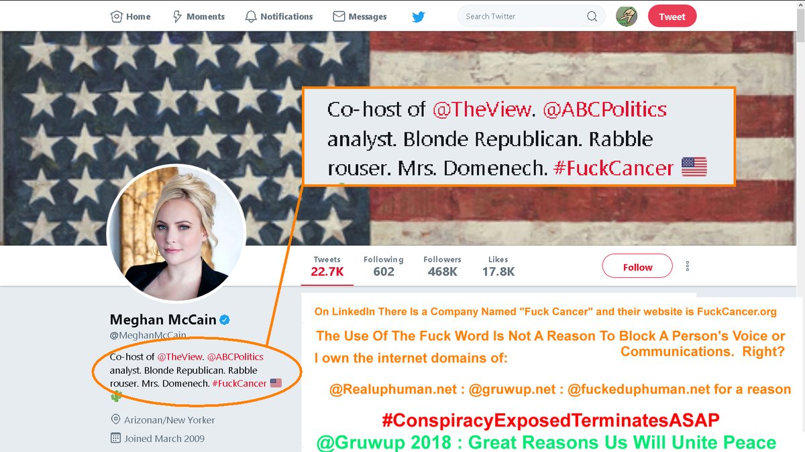Viewport: 805px width, 452px height.
Task: Open the Following 602 tab
Action: (x=384, y=266)
